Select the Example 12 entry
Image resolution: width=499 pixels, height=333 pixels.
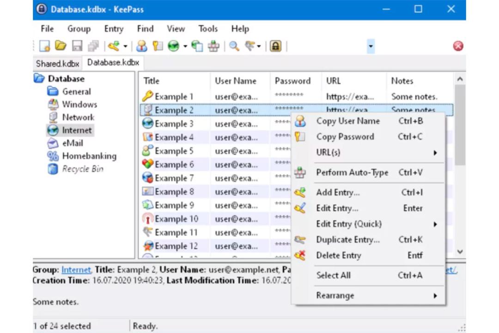click(x=176, y=246)
